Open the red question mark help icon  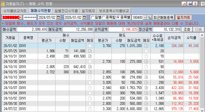[195, 4]
